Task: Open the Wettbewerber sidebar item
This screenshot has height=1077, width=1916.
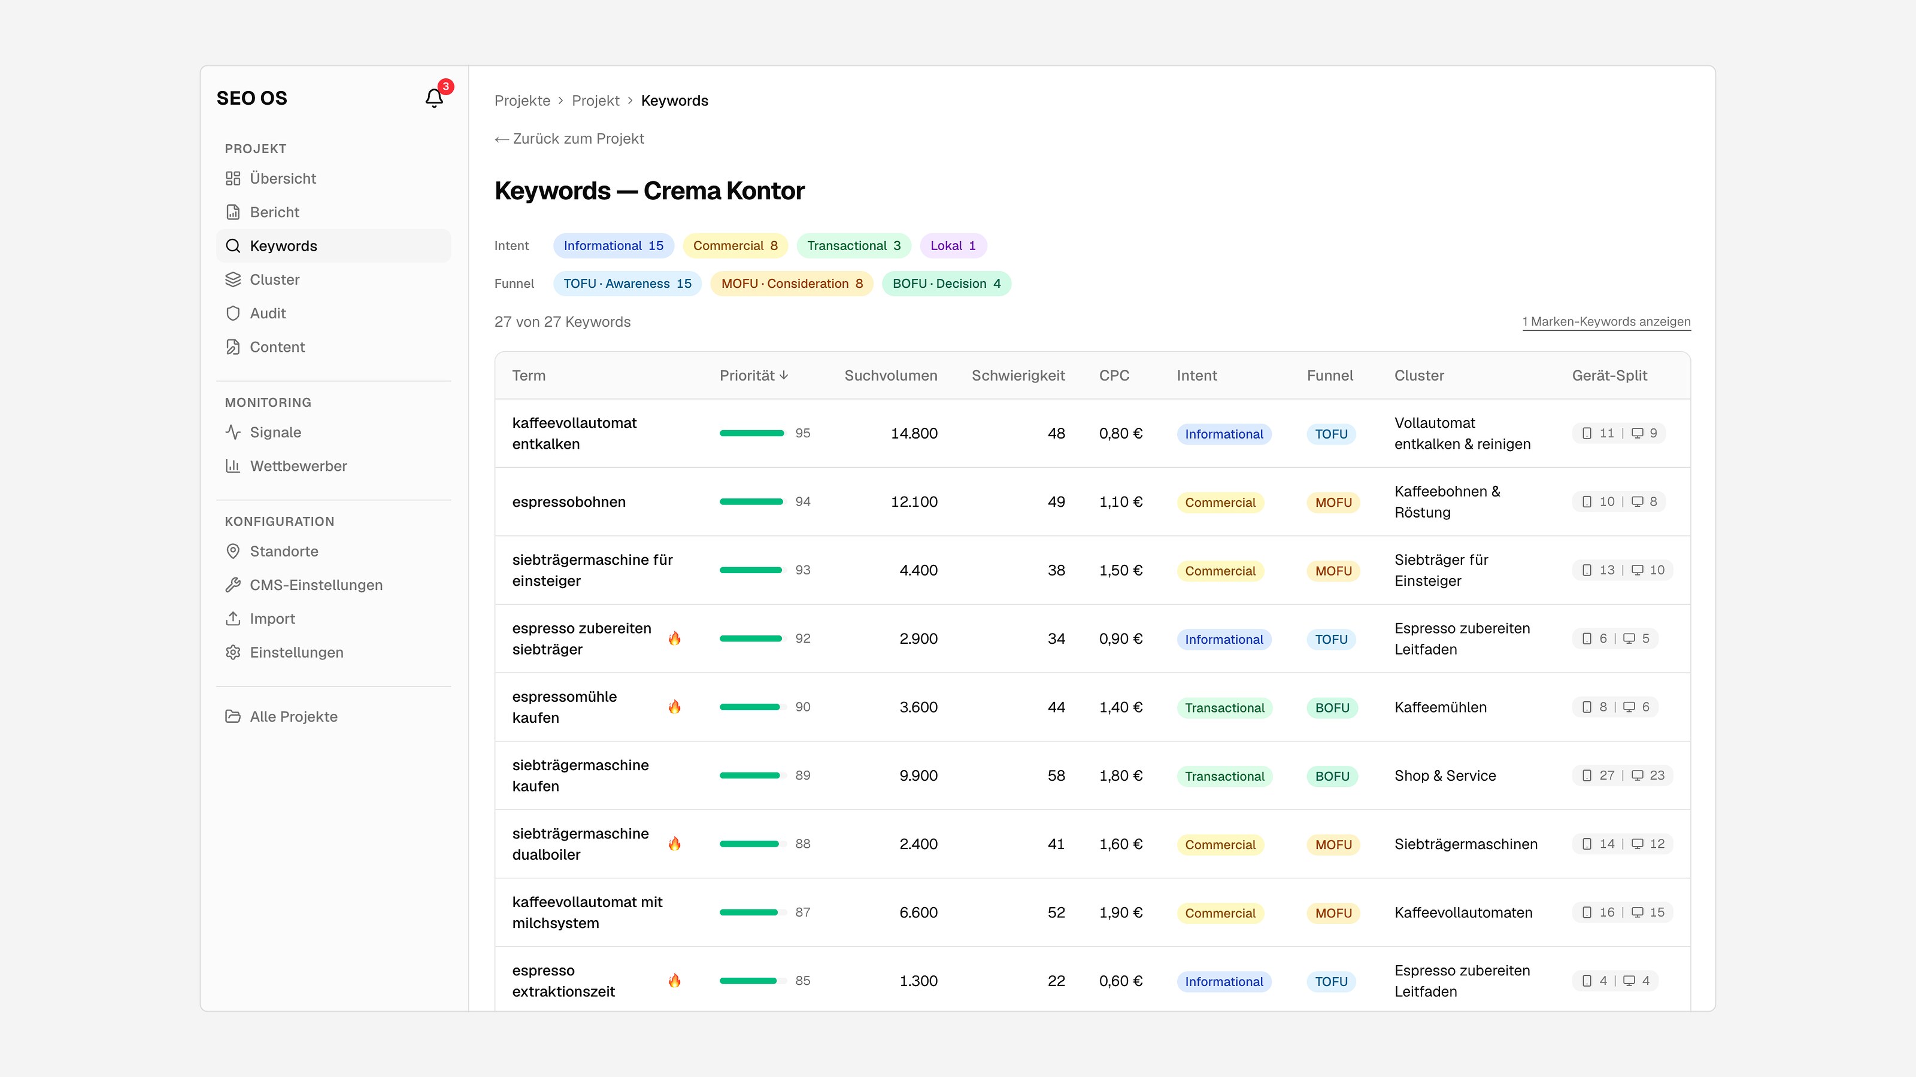Action: (x=334, y=466)
